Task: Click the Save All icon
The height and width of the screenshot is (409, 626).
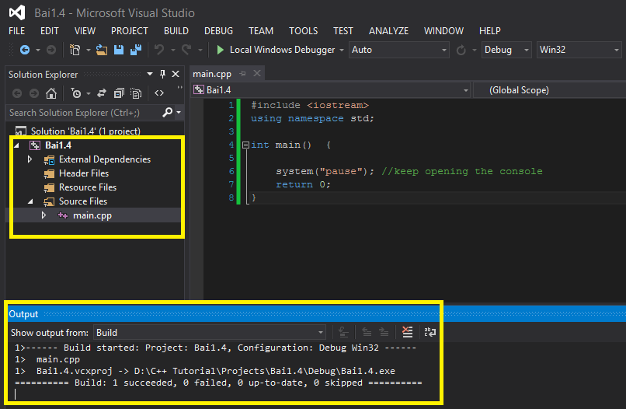Action: [x=136, y=50]
